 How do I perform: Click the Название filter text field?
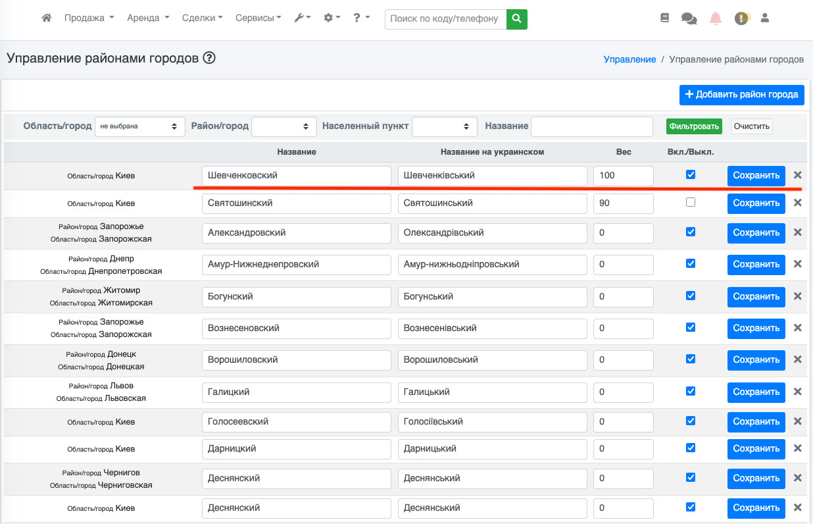591,126
